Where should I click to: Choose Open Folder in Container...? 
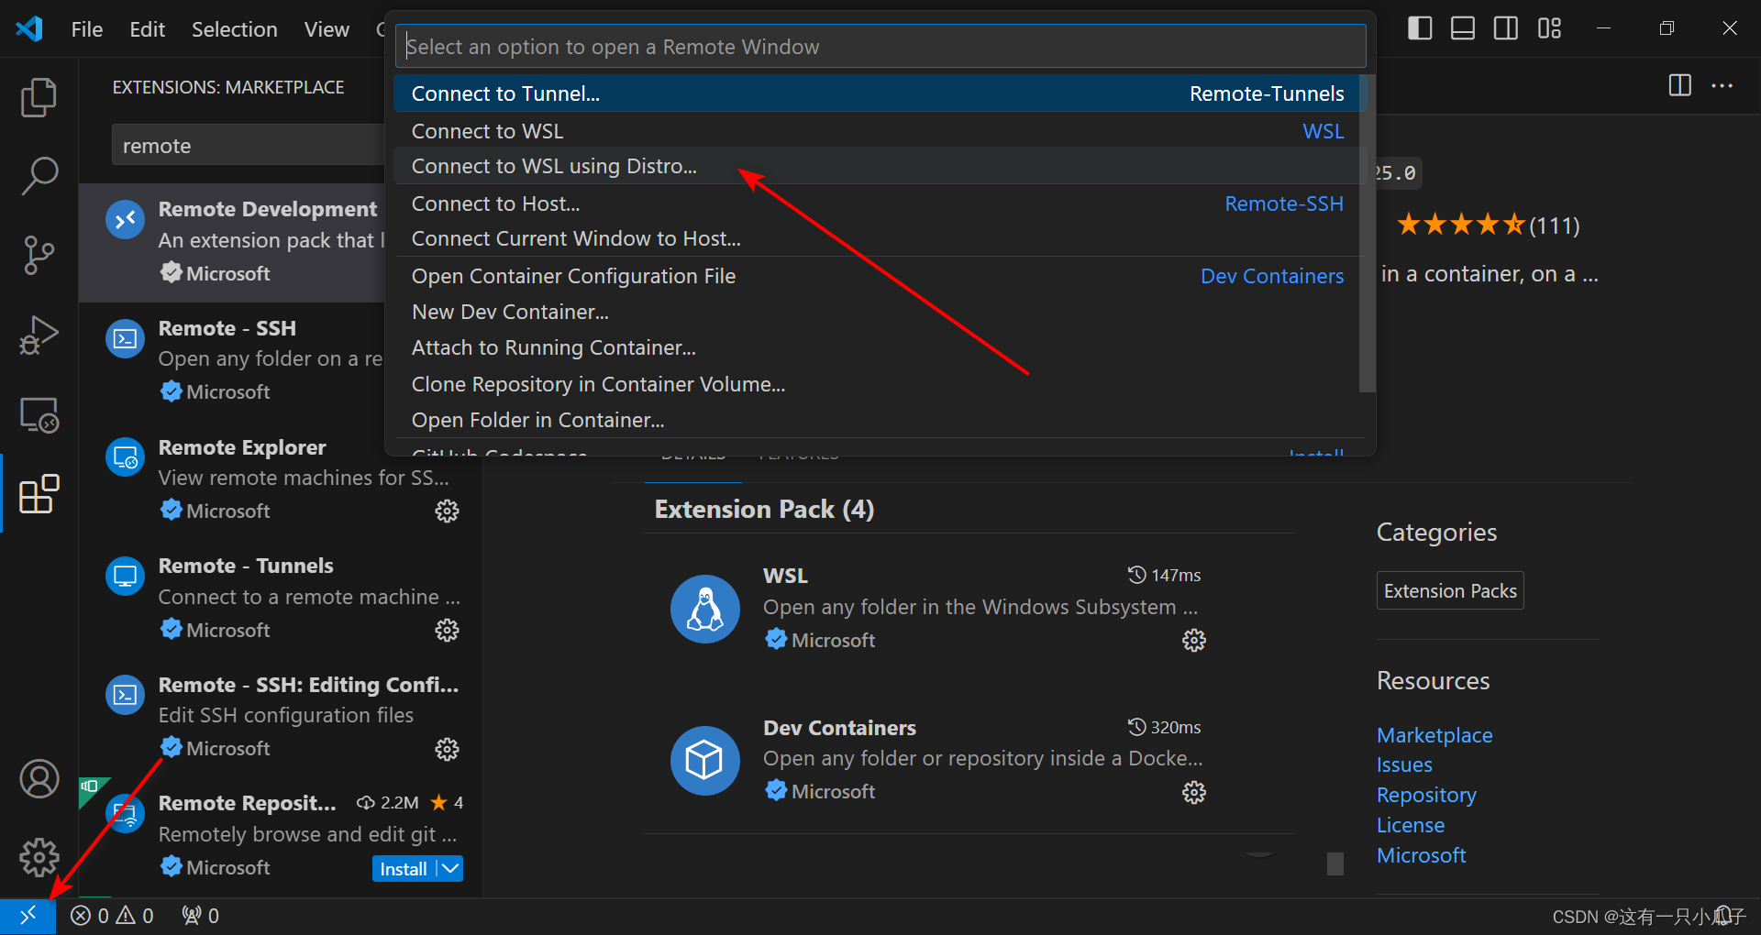click(879, 420)
